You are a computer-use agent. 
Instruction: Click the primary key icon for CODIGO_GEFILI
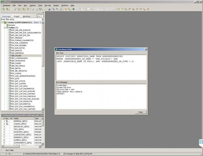[7, 124]
